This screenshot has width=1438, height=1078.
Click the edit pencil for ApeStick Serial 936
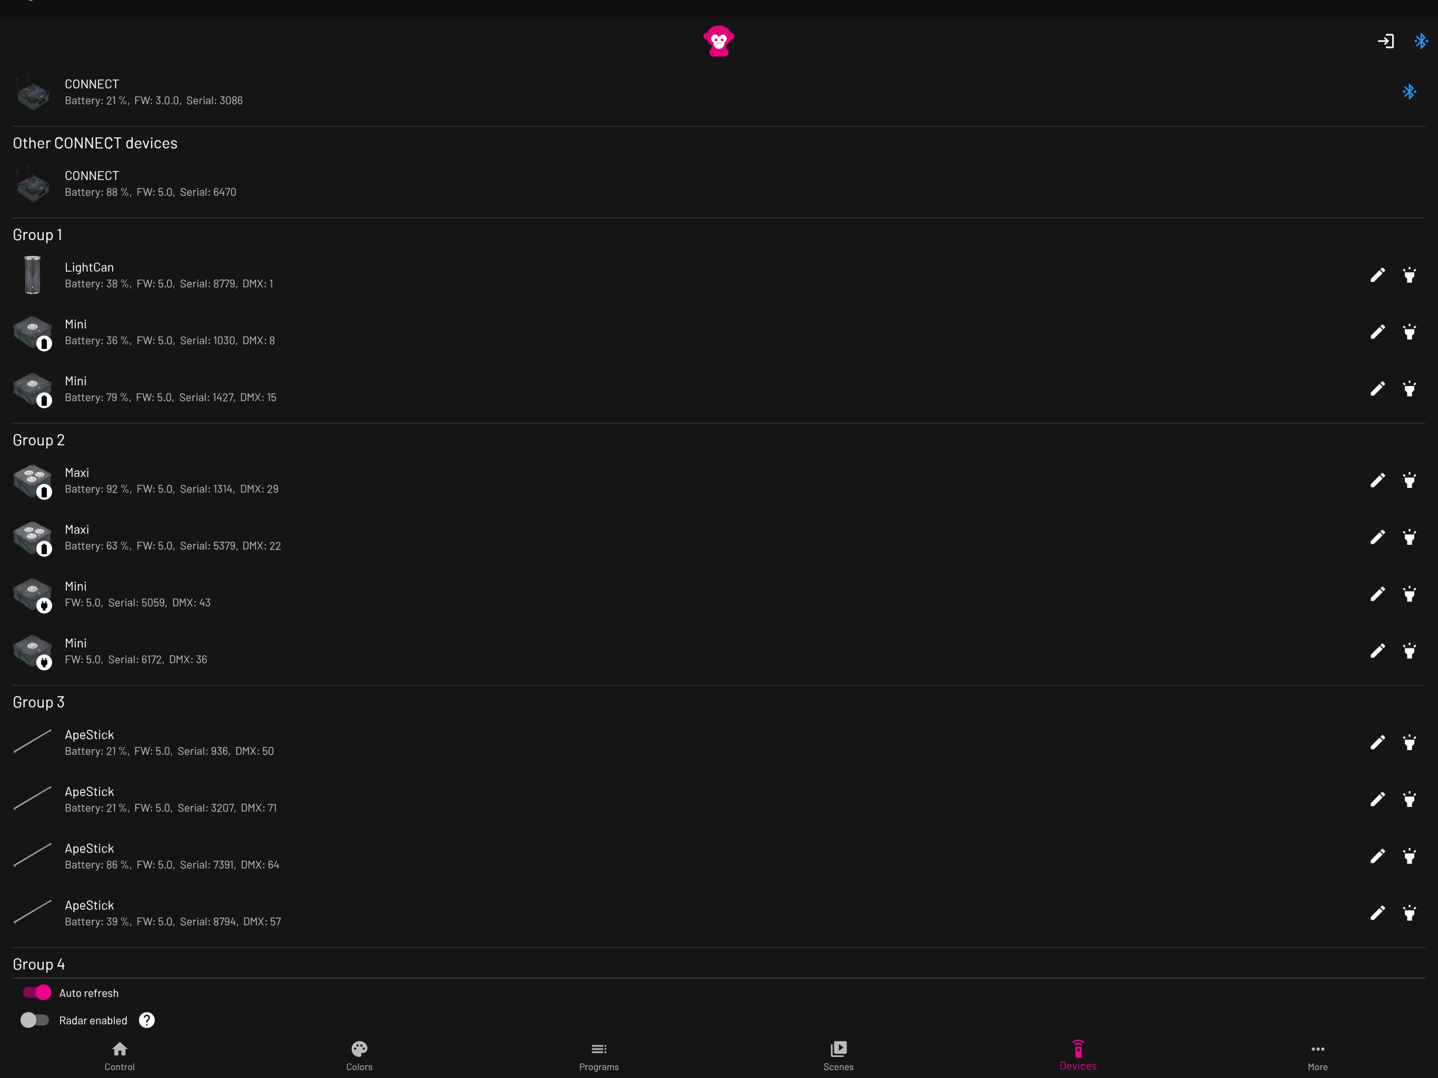[1378, 743]
